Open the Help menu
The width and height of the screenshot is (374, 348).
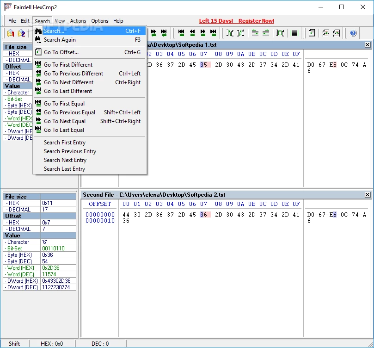pyautogui.click(x=118, y=21)
